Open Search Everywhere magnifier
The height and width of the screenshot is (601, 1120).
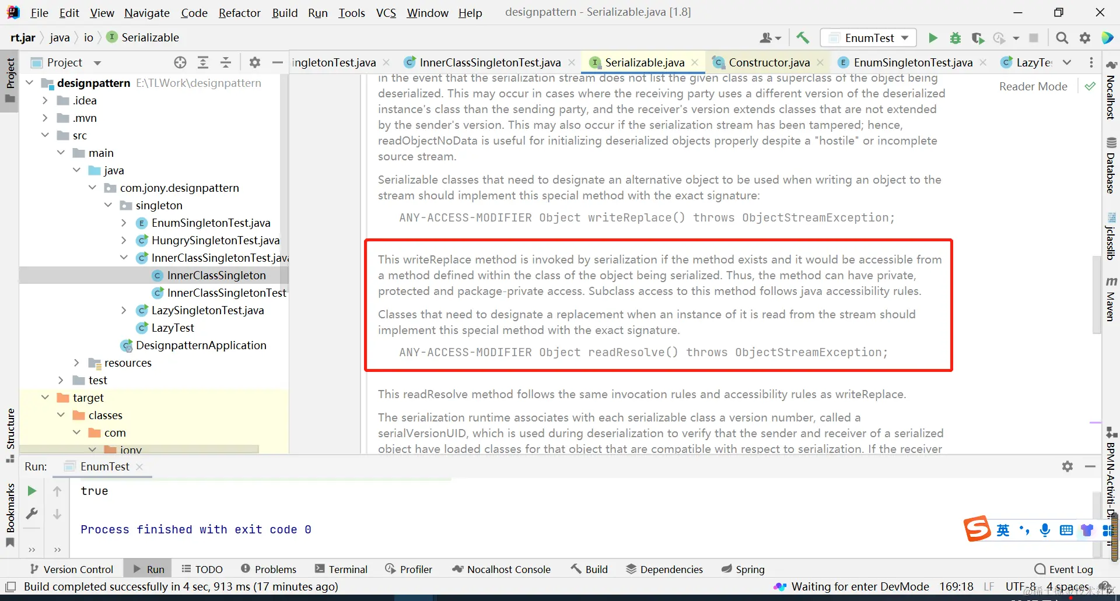tap(1062, 38)
